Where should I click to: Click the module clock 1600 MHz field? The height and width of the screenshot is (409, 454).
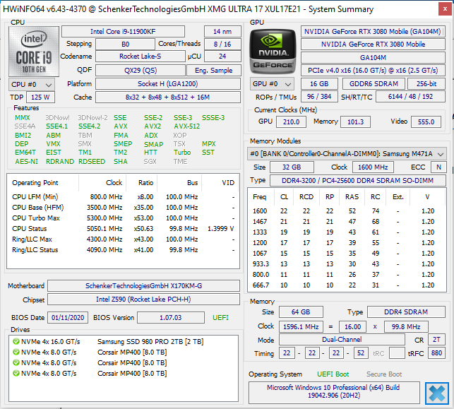click(373, 167)
